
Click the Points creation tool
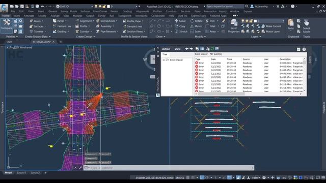click(36, 21)
